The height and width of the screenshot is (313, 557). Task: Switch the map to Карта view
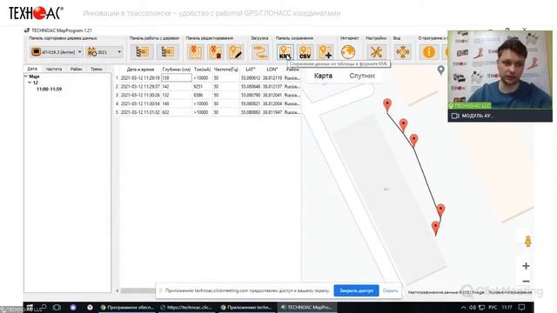(x=323, y=76)
